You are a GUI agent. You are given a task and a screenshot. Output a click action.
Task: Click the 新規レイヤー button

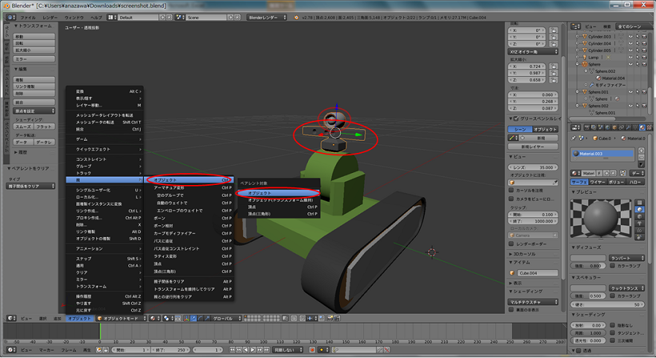pos(535,147)
